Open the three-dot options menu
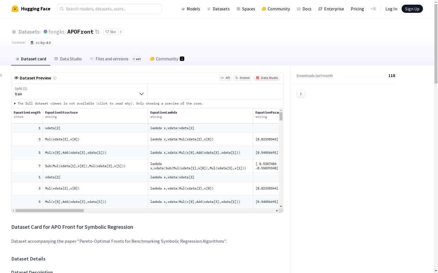438x273 pixels. click(x=301, y=94)
